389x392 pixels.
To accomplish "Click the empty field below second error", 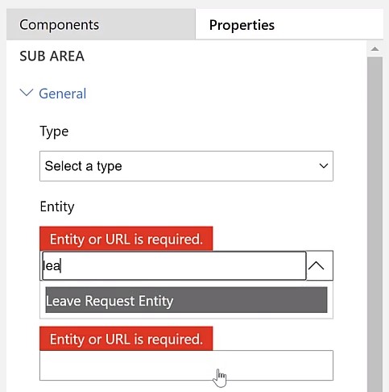I will coord(186,365).
